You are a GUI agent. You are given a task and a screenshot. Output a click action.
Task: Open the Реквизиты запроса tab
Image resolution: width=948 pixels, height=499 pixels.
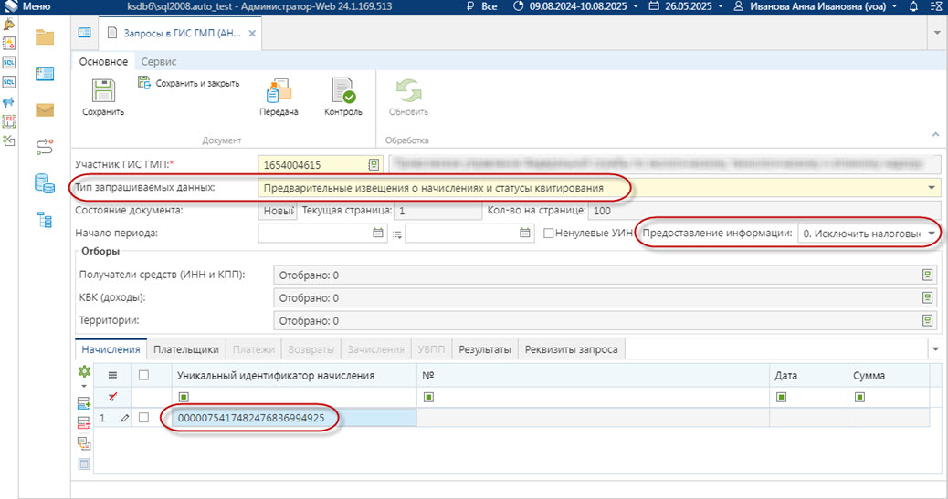tap(572, 349)
